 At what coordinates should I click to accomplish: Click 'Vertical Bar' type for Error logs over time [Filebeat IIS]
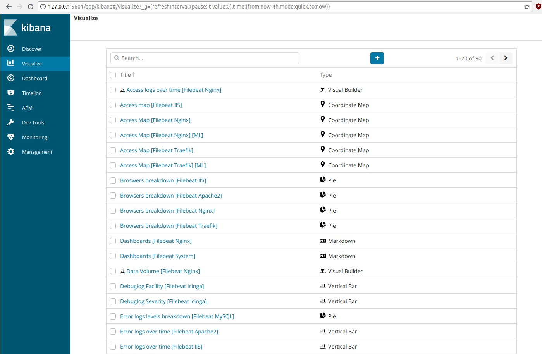pyautogui.click(x=342, y=347)
